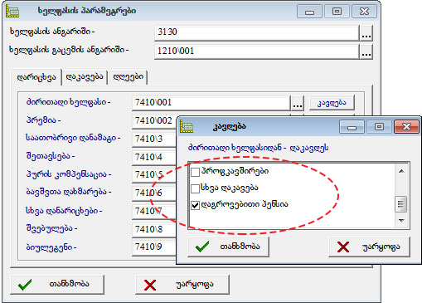
Task: Click the deduction list scrollbar thumb
Action: pyautogui.click(x=401, y=204)
